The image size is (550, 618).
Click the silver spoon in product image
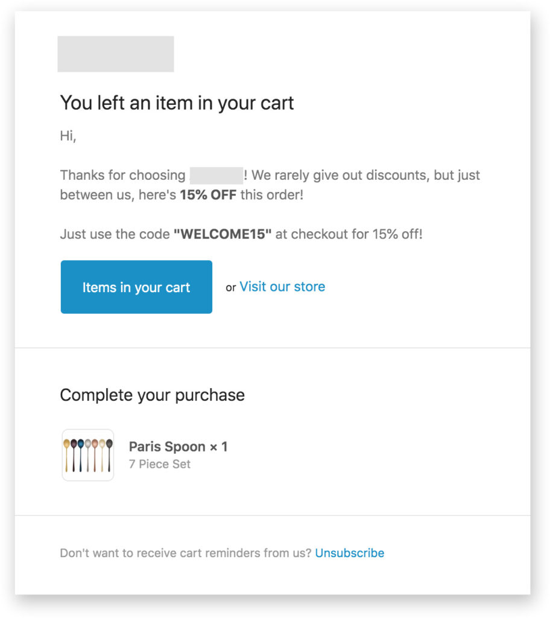click(87, 444)
